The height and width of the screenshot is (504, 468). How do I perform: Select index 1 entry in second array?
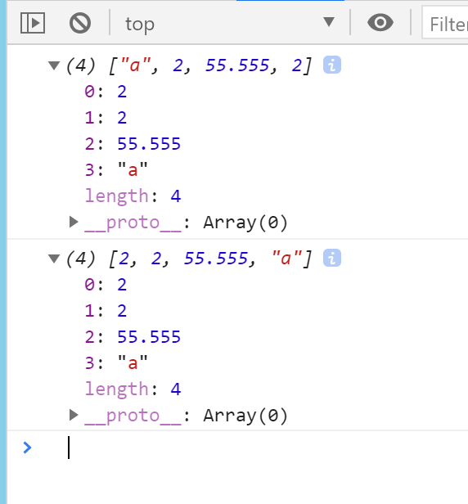(106, 311)
